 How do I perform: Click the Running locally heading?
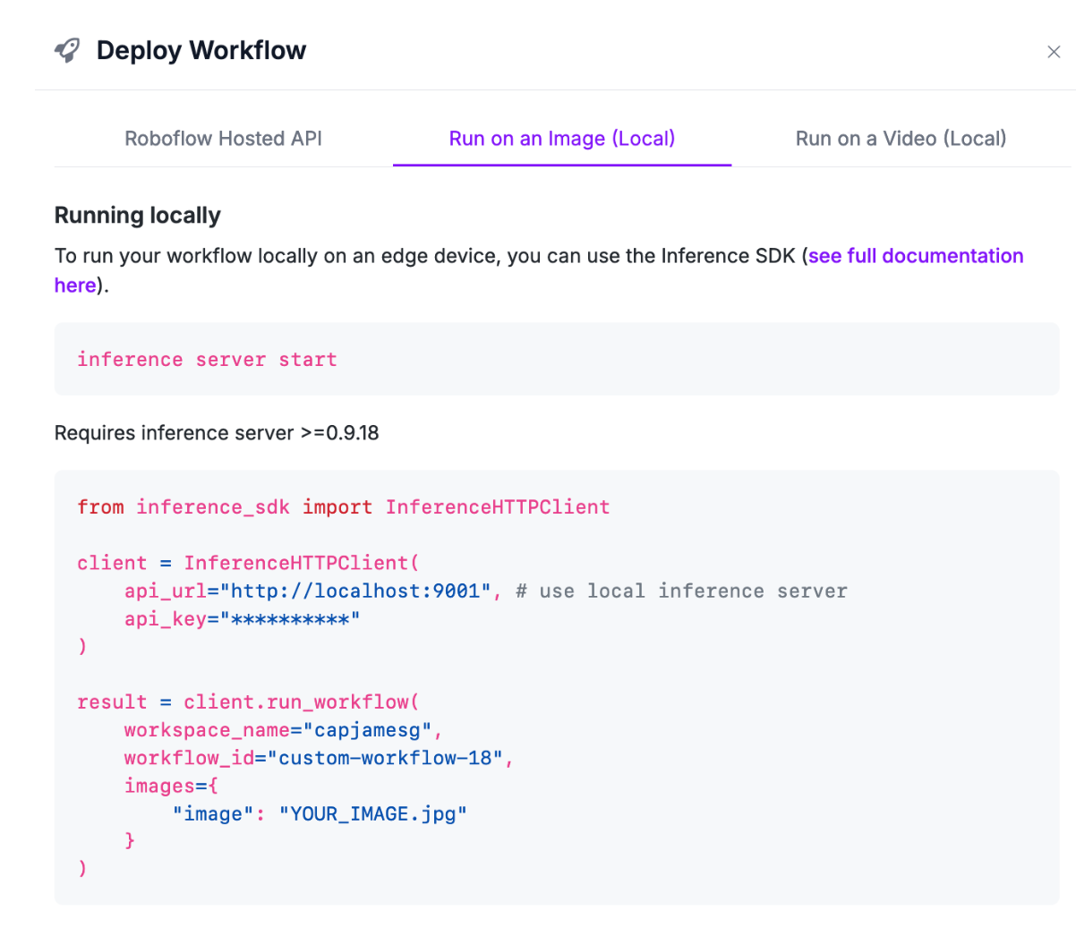137,216
